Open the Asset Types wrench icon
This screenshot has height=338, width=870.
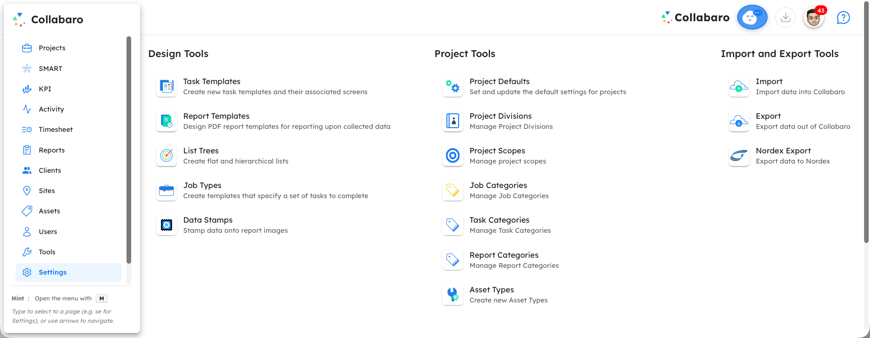(x=453, y=295)
